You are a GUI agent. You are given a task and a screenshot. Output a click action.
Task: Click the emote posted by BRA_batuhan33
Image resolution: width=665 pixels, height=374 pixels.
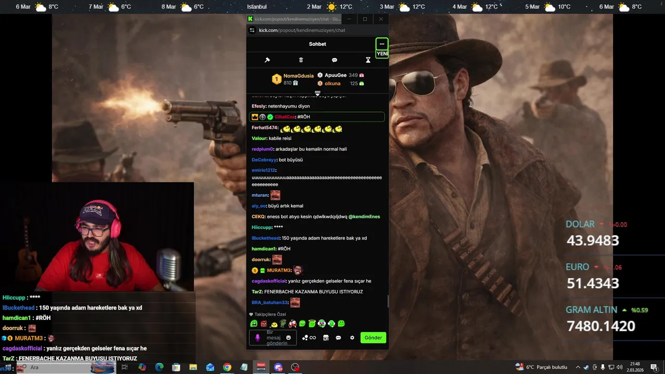[295, 302]
